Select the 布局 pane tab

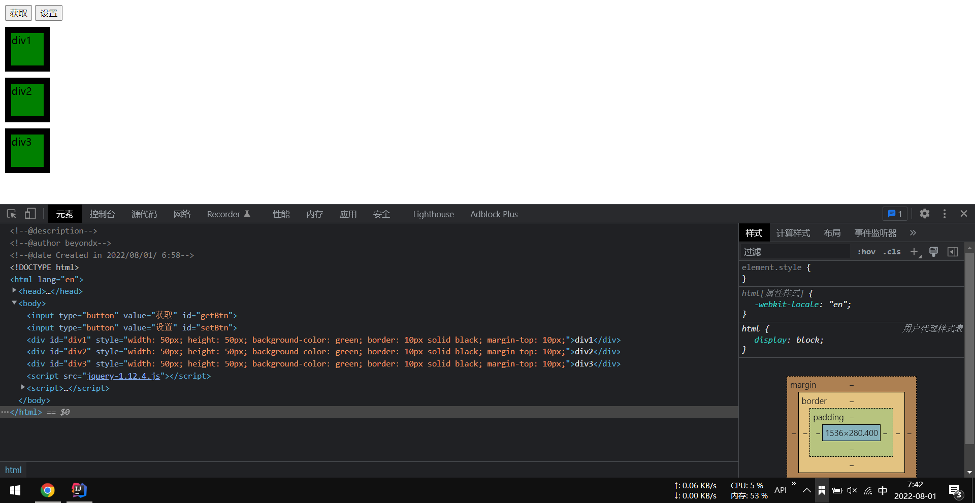coord(832,233)
